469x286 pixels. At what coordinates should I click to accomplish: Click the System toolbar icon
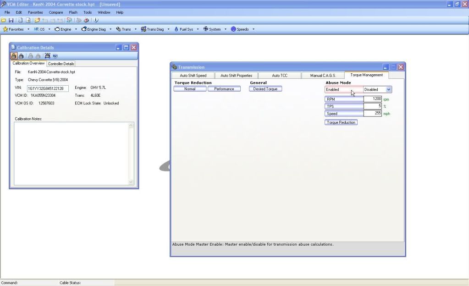tap(206, 29)
